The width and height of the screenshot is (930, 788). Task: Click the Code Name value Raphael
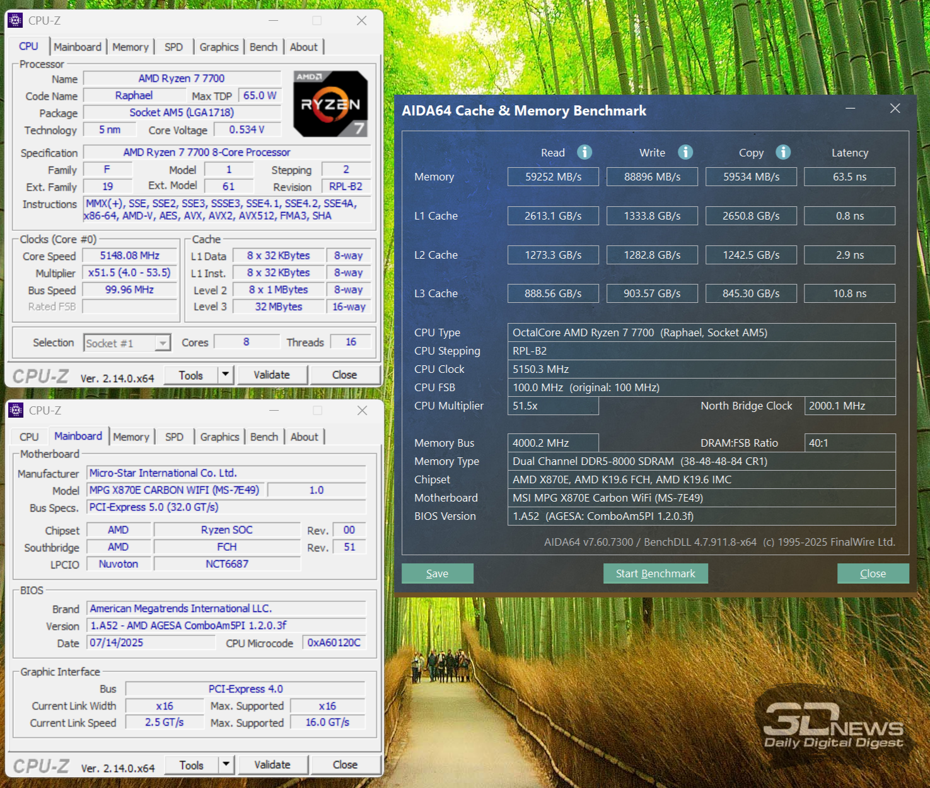[134, 96]
